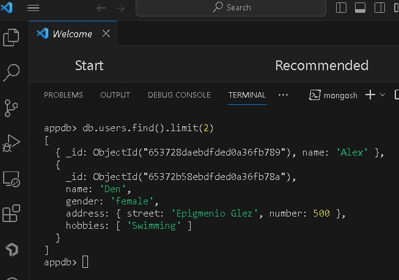Open the Source Control view

(x=11, y=109)
